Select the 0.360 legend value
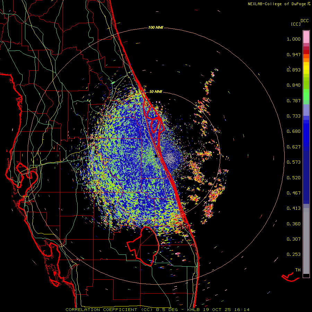 [x=294, y=224]
